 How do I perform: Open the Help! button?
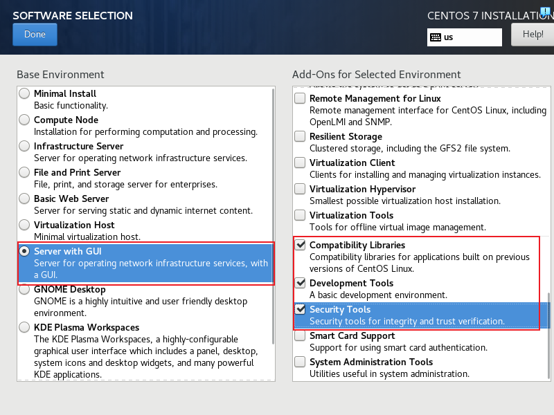(x=533, y=35)
